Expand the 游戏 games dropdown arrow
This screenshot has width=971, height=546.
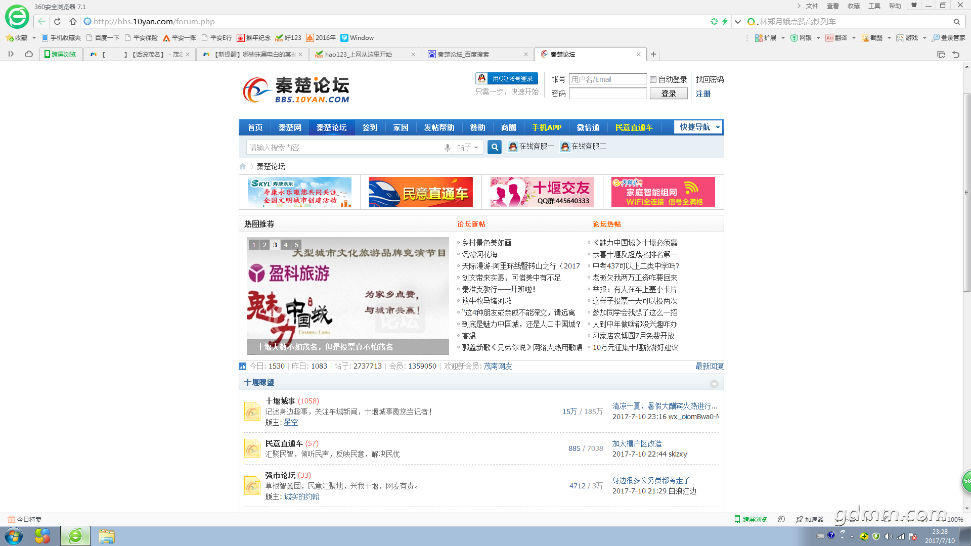pyautogui.click(x=924, y=38)
